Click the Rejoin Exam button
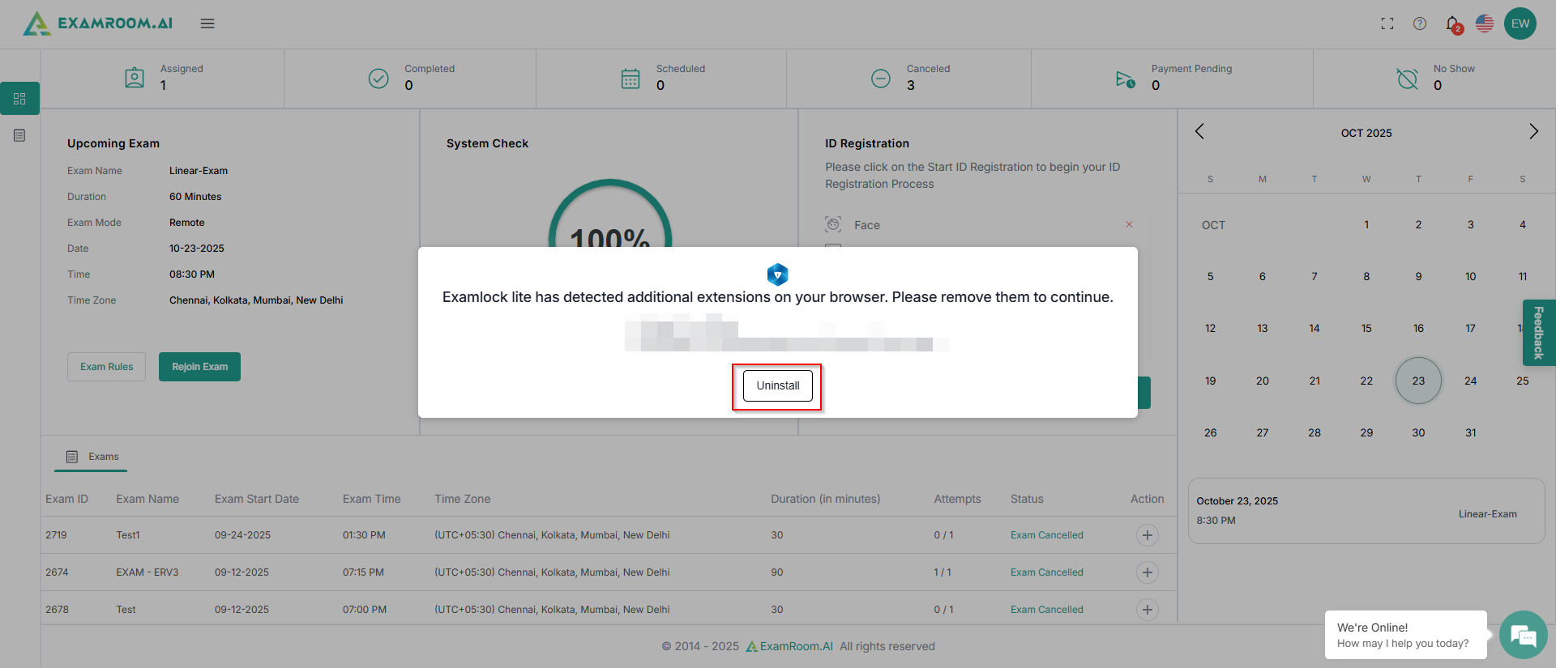Screen dimensions: 1556x668 point(199,367)
